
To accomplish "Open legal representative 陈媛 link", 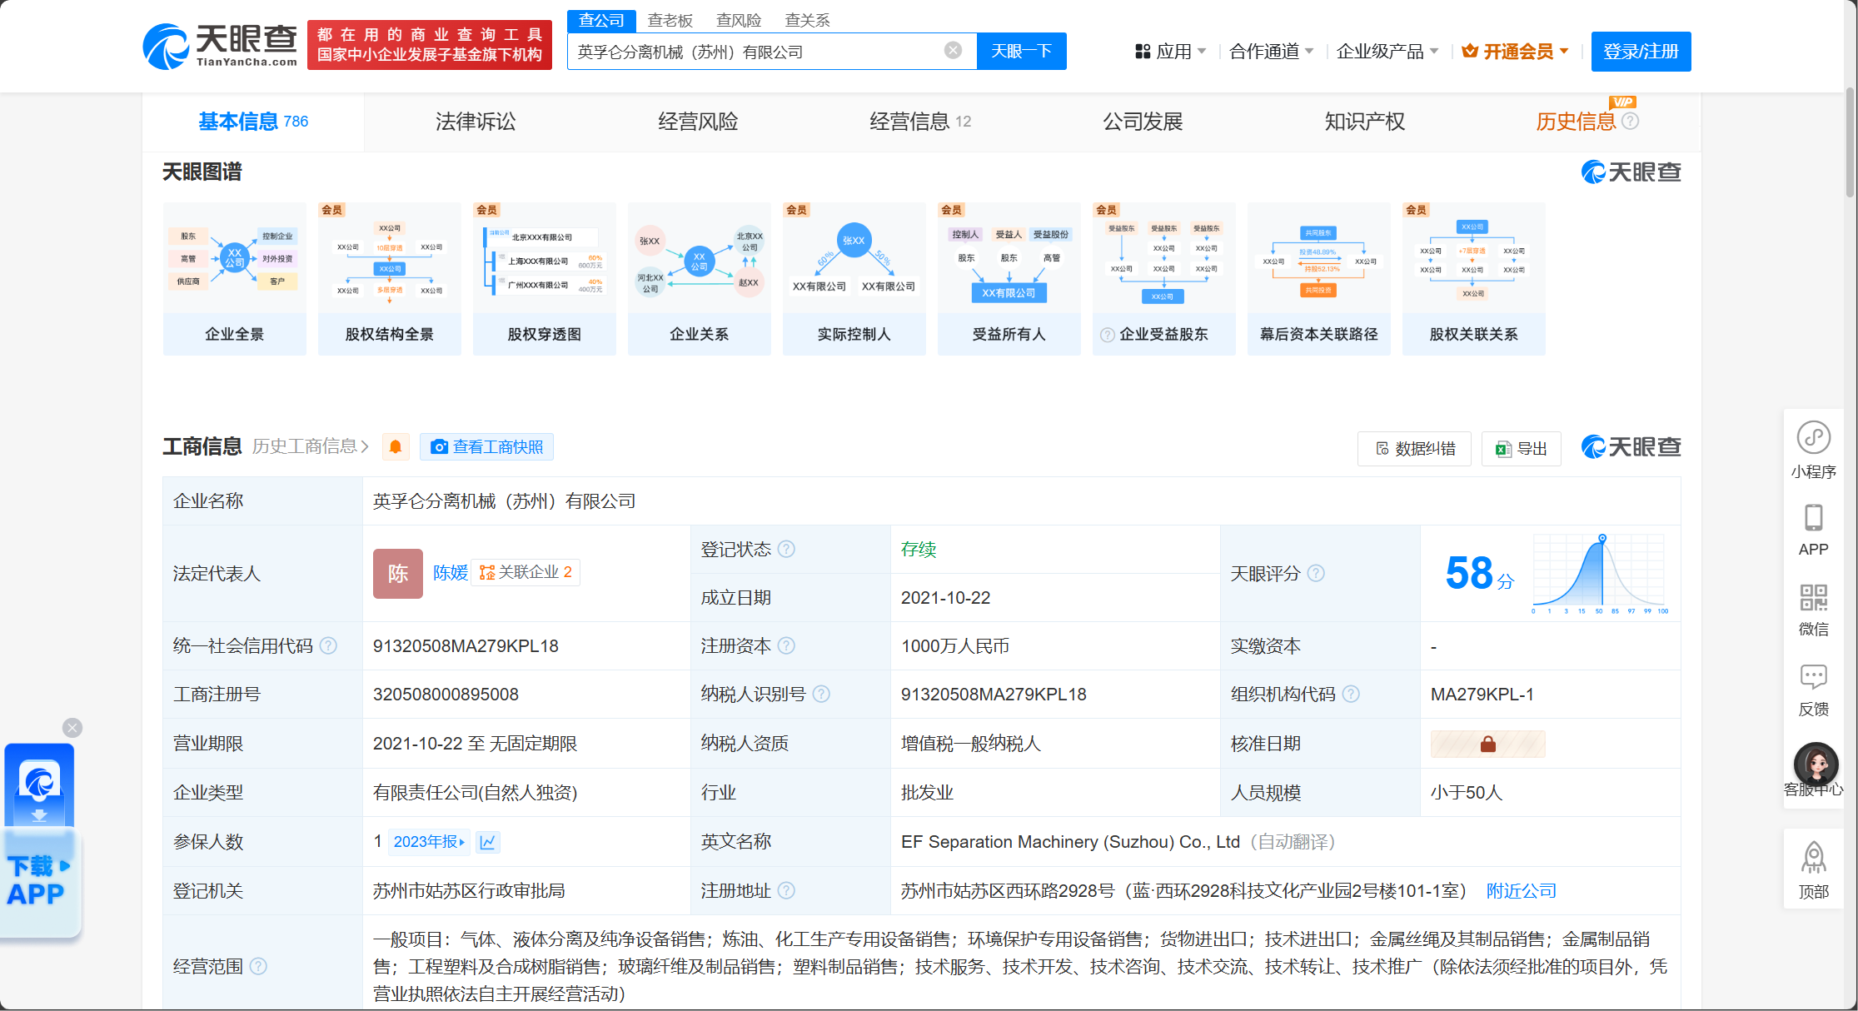I will (x=451, y=573).
